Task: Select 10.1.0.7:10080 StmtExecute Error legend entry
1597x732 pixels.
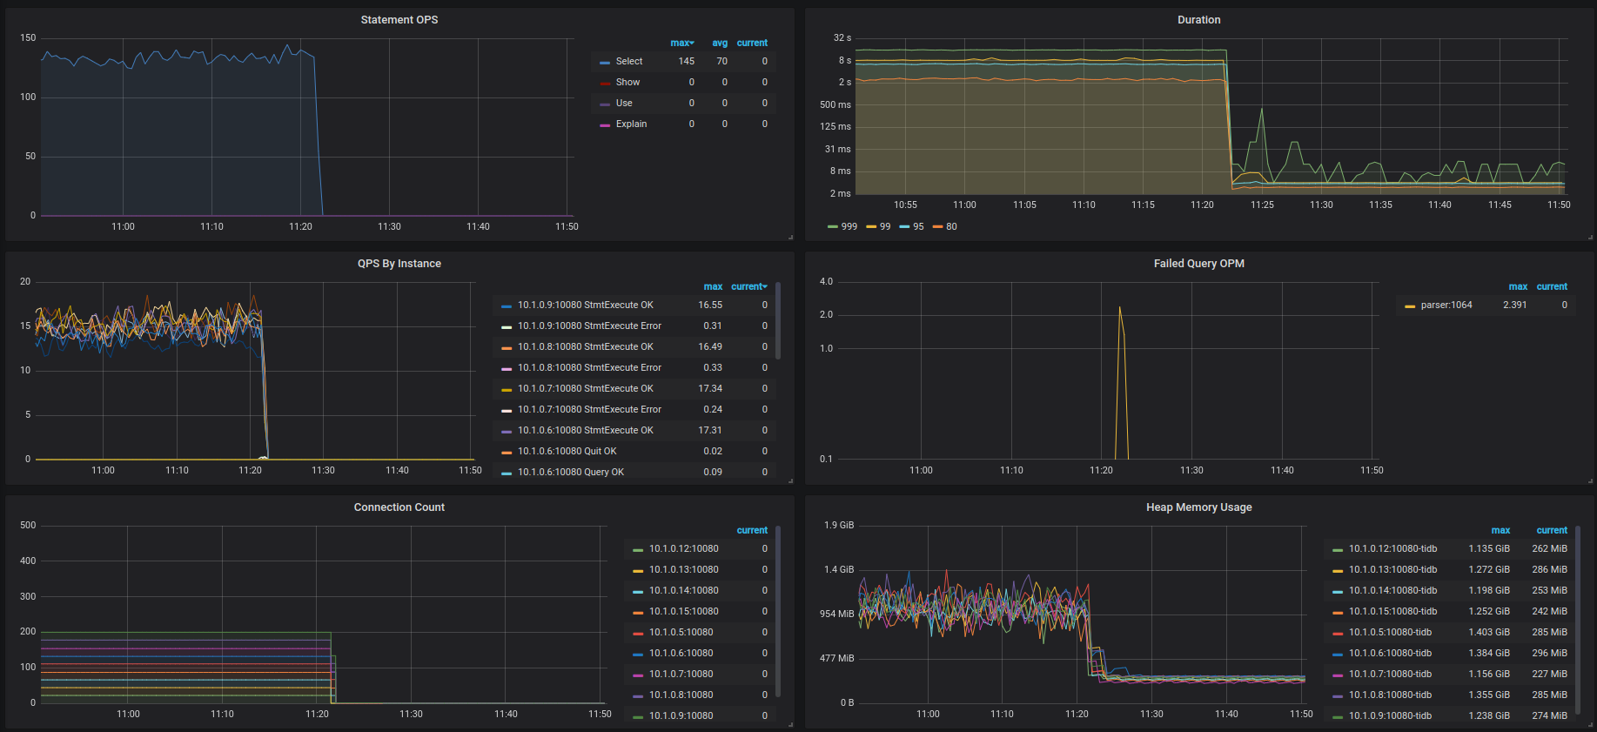Action: click(589, 409)
